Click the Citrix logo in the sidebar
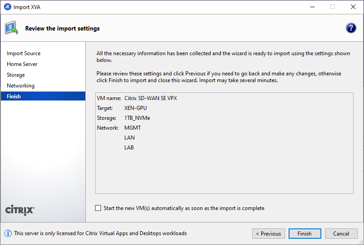Image resolution: width=364 pixels, height=245 pixels. [x=20, y=210]
